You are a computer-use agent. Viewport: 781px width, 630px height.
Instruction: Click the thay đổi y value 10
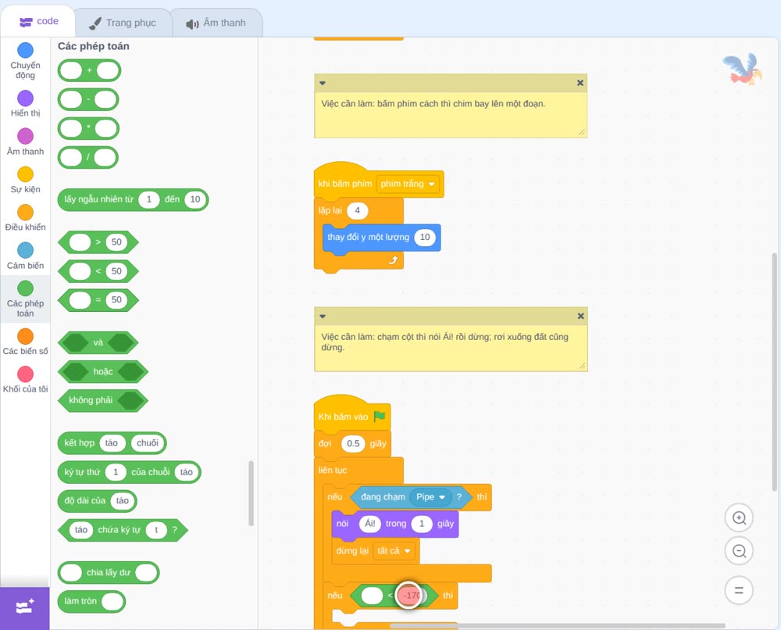point(425,238)
